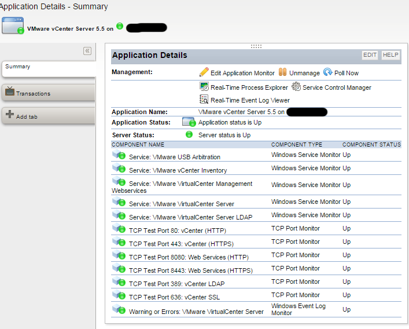Viewport: 409px width, 329px height.
Task: Open the Transactions tab
Action: [49, 93]
